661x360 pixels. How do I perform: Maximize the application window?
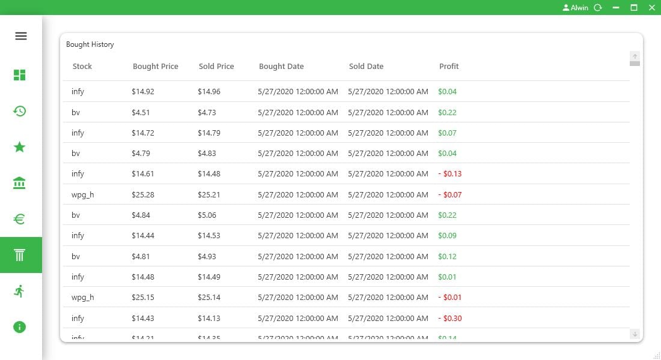634,8
